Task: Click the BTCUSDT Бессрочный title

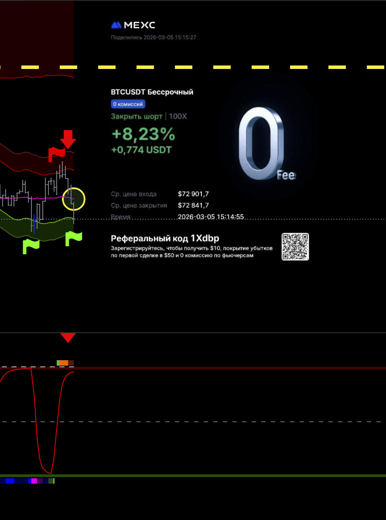Action: click(x=152, y=92)
